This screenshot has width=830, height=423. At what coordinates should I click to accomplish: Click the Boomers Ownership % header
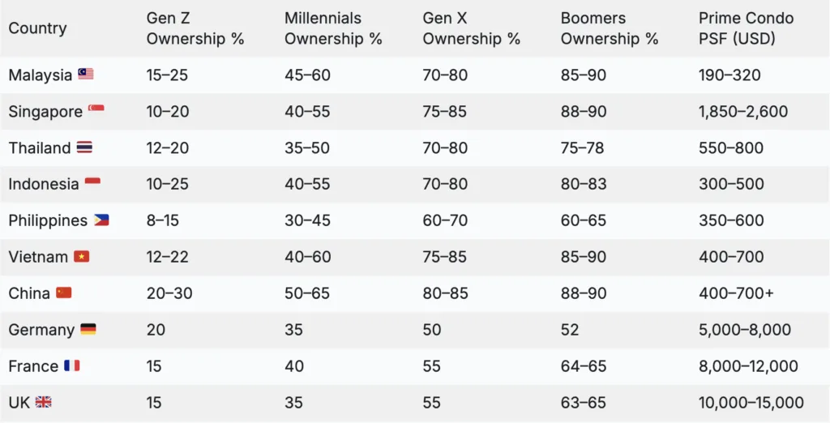click(610, 28)
